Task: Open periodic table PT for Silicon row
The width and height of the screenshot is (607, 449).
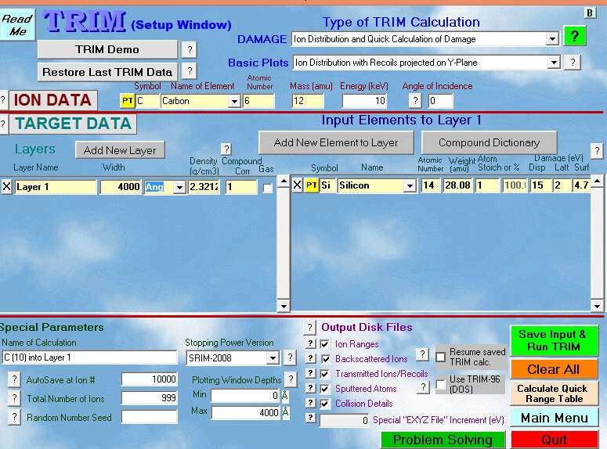Action: pos(311,185)
